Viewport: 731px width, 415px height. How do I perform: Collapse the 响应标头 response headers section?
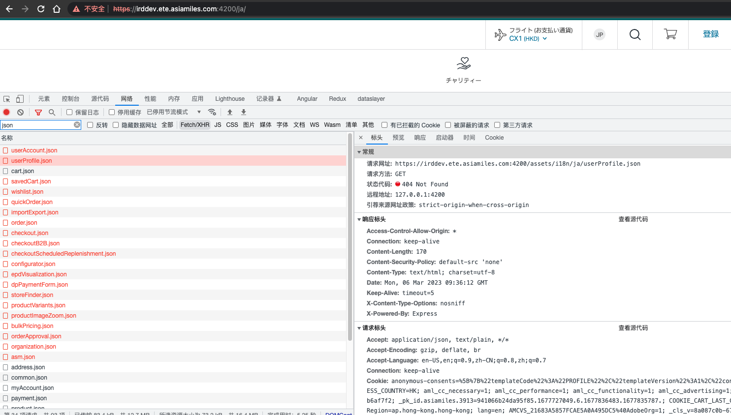click(x=360, y=219)
